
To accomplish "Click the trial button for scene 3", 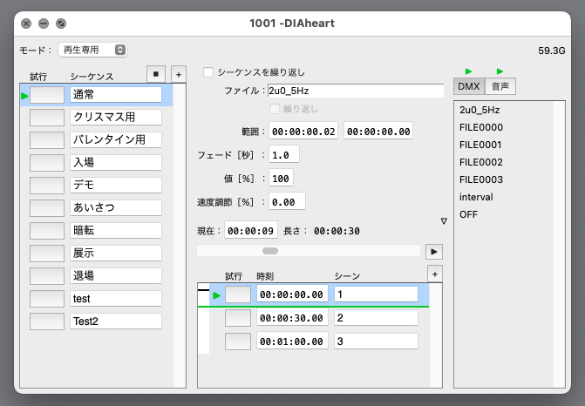I will pos(238,342).
